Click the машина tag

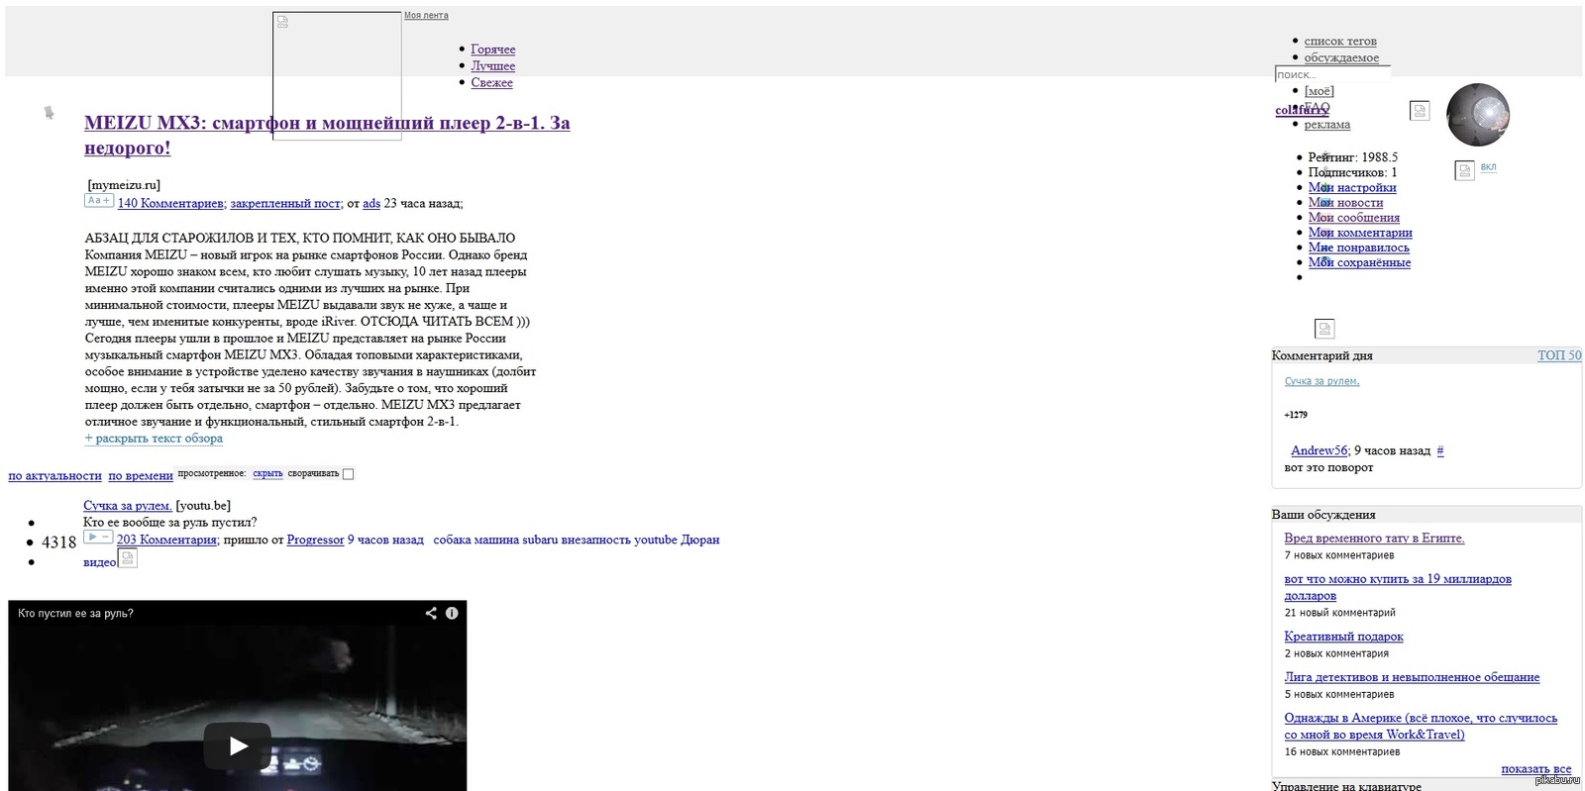tap(496, 540)
